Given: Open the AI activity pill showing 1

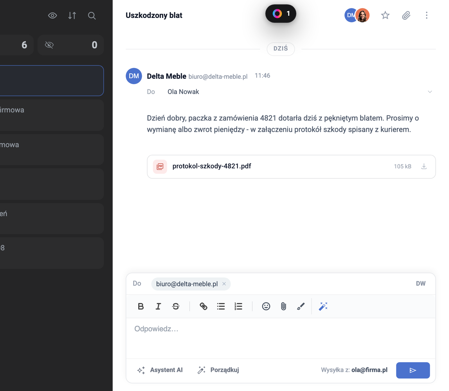Looking at the screenshot, I should click(281, 13).
